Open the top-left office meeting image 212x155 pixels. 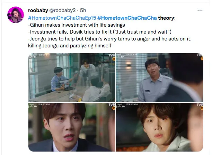point(72,77)
